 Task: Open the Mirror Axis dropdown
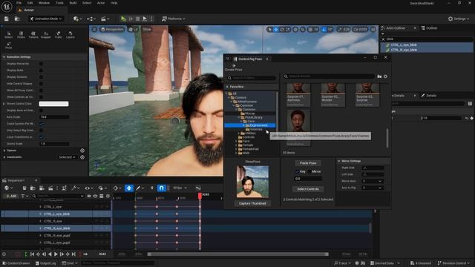click(373, 181)
